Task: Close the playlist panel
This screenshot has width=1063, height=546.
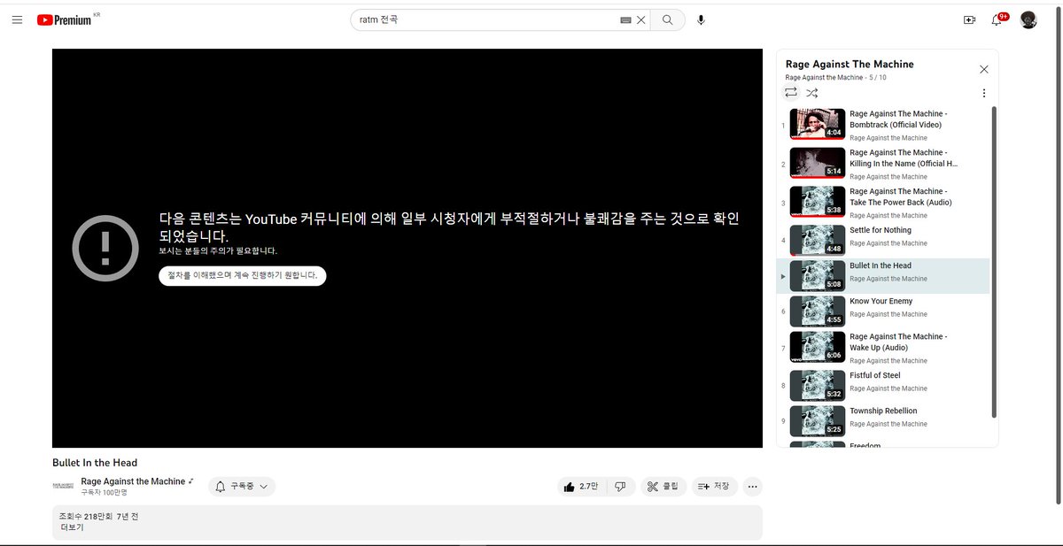Action: [983, 69]
